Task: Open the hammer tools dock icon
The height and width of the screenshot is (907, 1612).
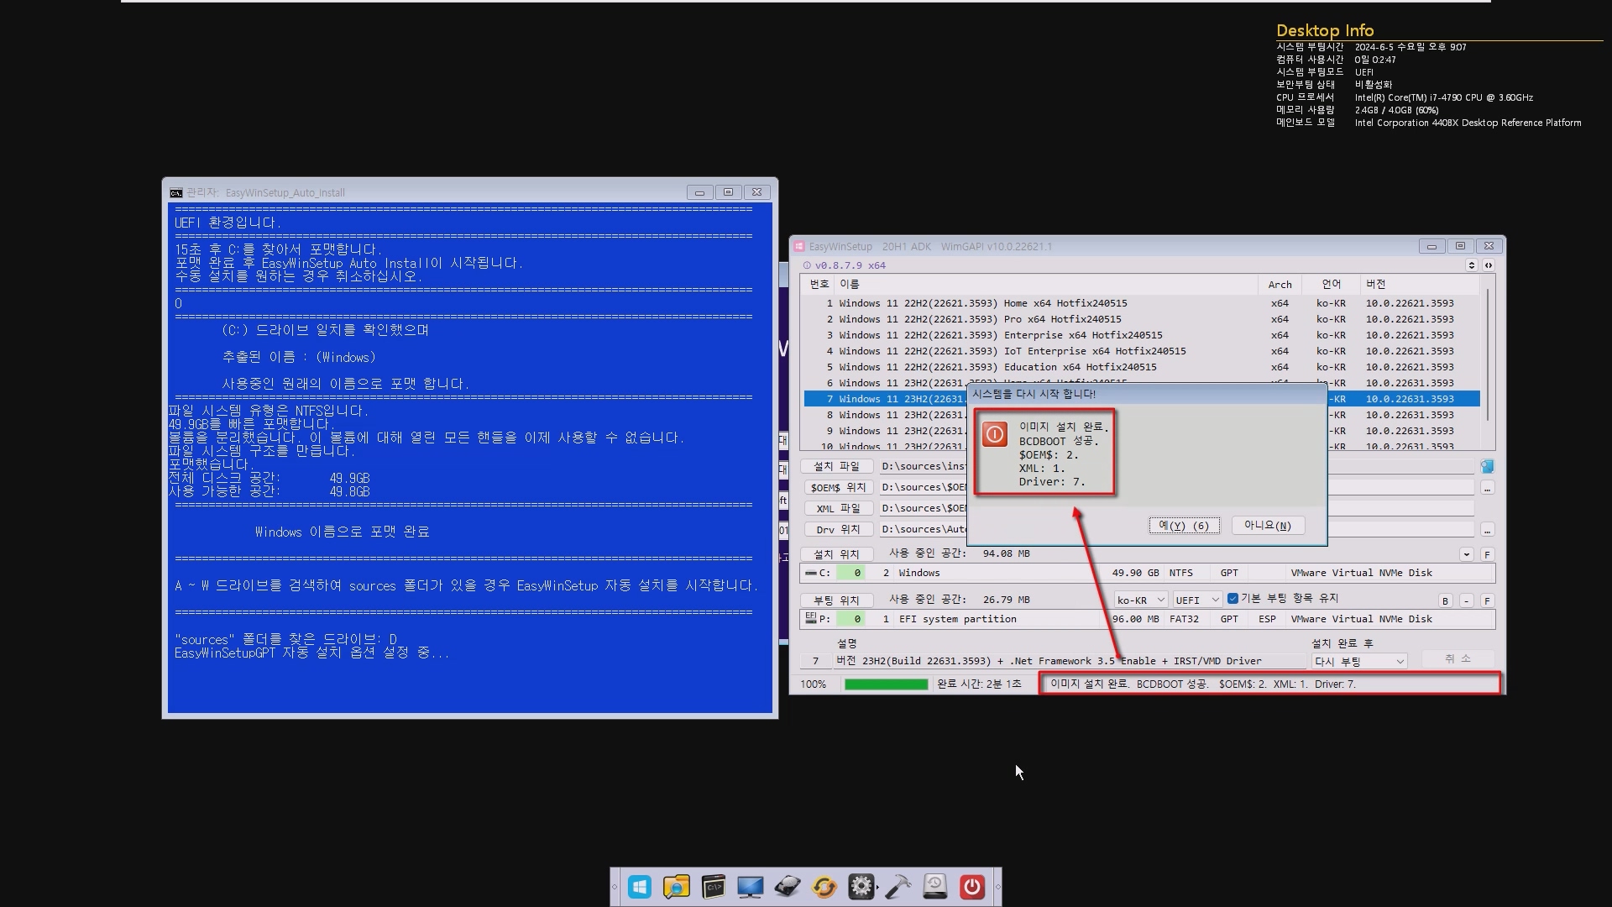Action: click(x=898, y=887)
